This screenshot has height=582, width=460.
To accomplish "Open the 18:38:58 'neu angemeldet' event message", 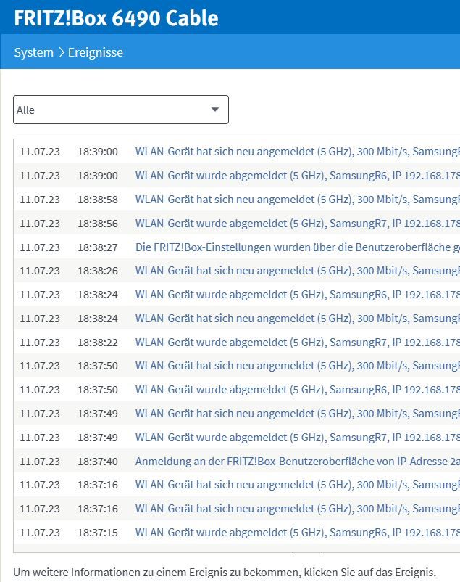I will [297, 200].
